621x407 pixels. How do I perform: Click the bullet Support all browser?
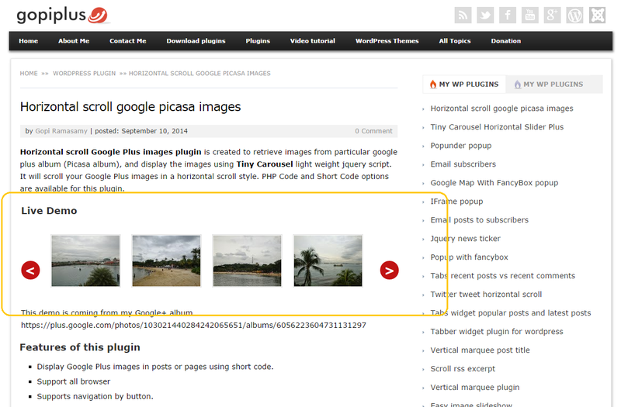[x=74, y=381]
